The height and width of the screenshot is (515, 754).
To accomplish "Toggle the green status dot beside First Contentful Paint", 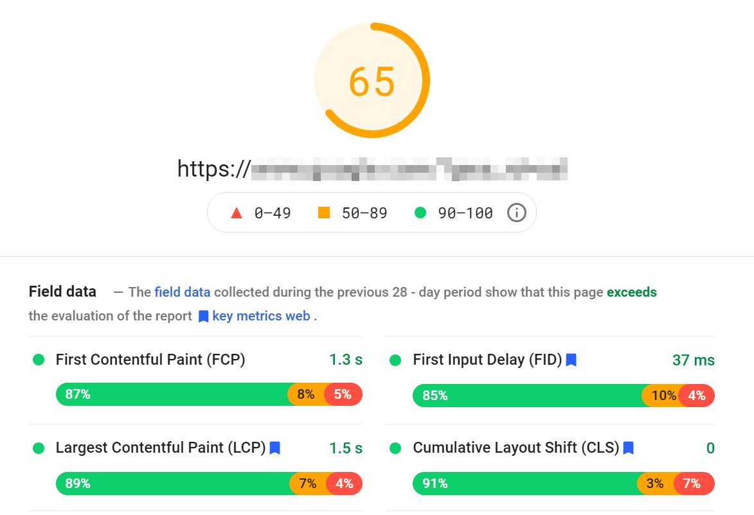I will (38, 360).
